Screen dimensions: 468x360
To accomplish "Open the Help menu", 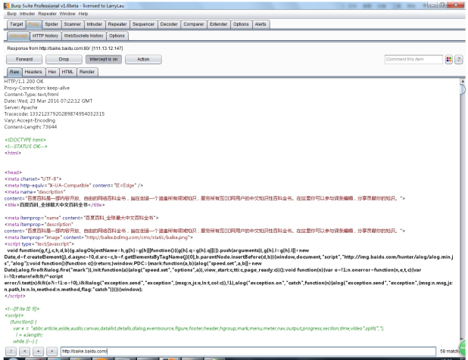I will (83, 14).
